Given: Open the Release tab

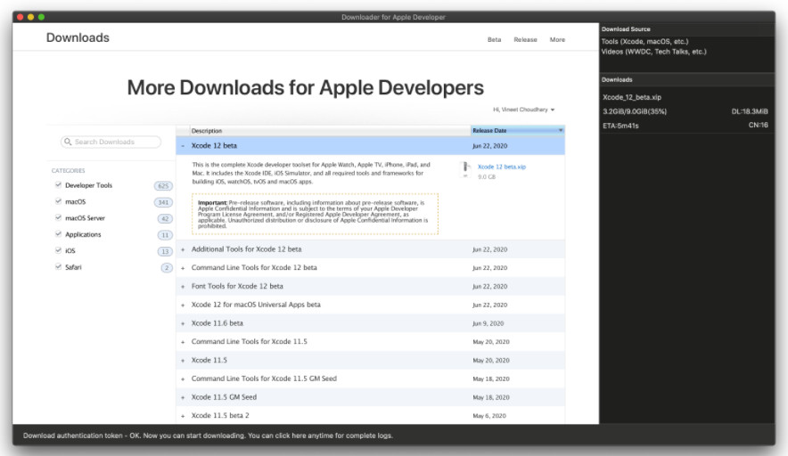Looking at the screenshot, I should coord(525,40).
